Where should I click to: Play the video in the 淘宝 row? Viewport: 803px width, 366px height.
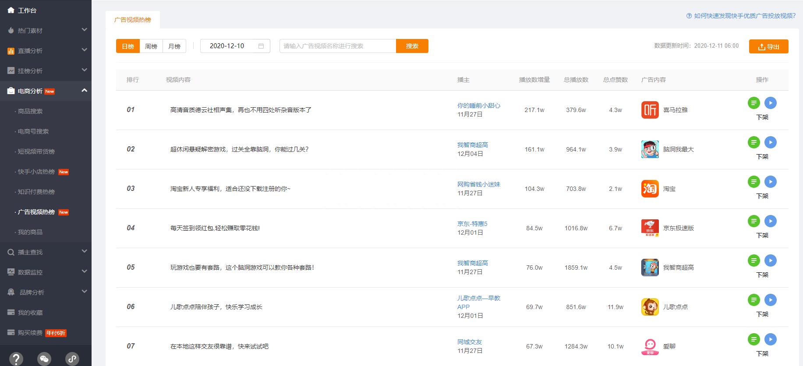(771, 182)
